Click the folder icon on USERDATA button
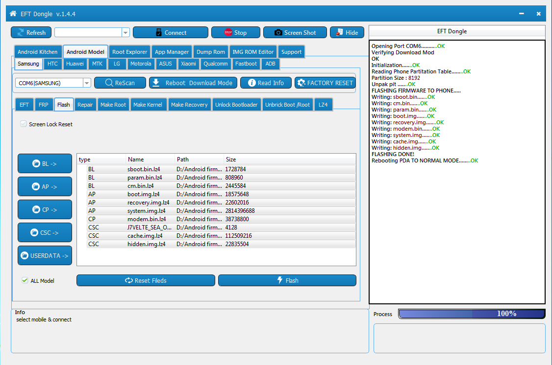552x365 pixels. coord(25,255)
